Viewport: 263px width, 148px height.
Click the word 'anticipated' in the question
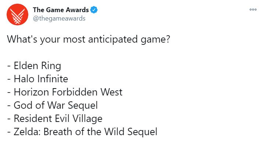[x=113, y=40]
